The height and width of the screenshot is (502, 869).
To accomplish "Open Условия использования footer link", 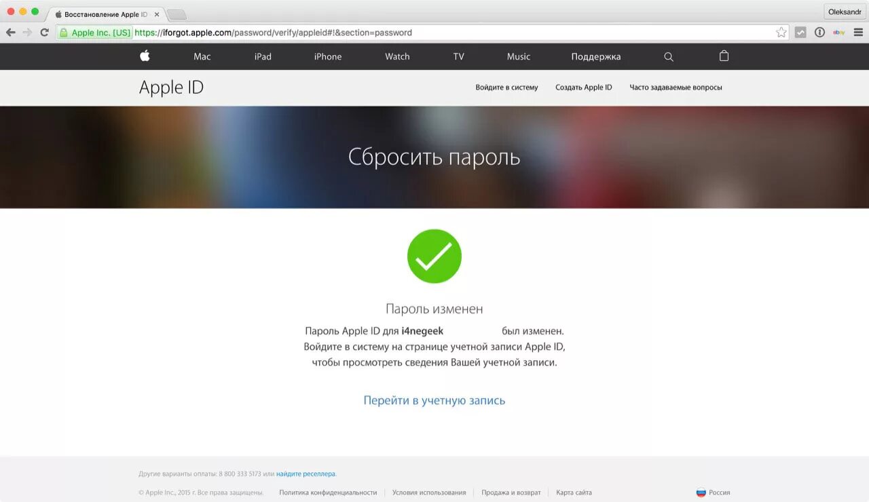I will coord(429,493).
